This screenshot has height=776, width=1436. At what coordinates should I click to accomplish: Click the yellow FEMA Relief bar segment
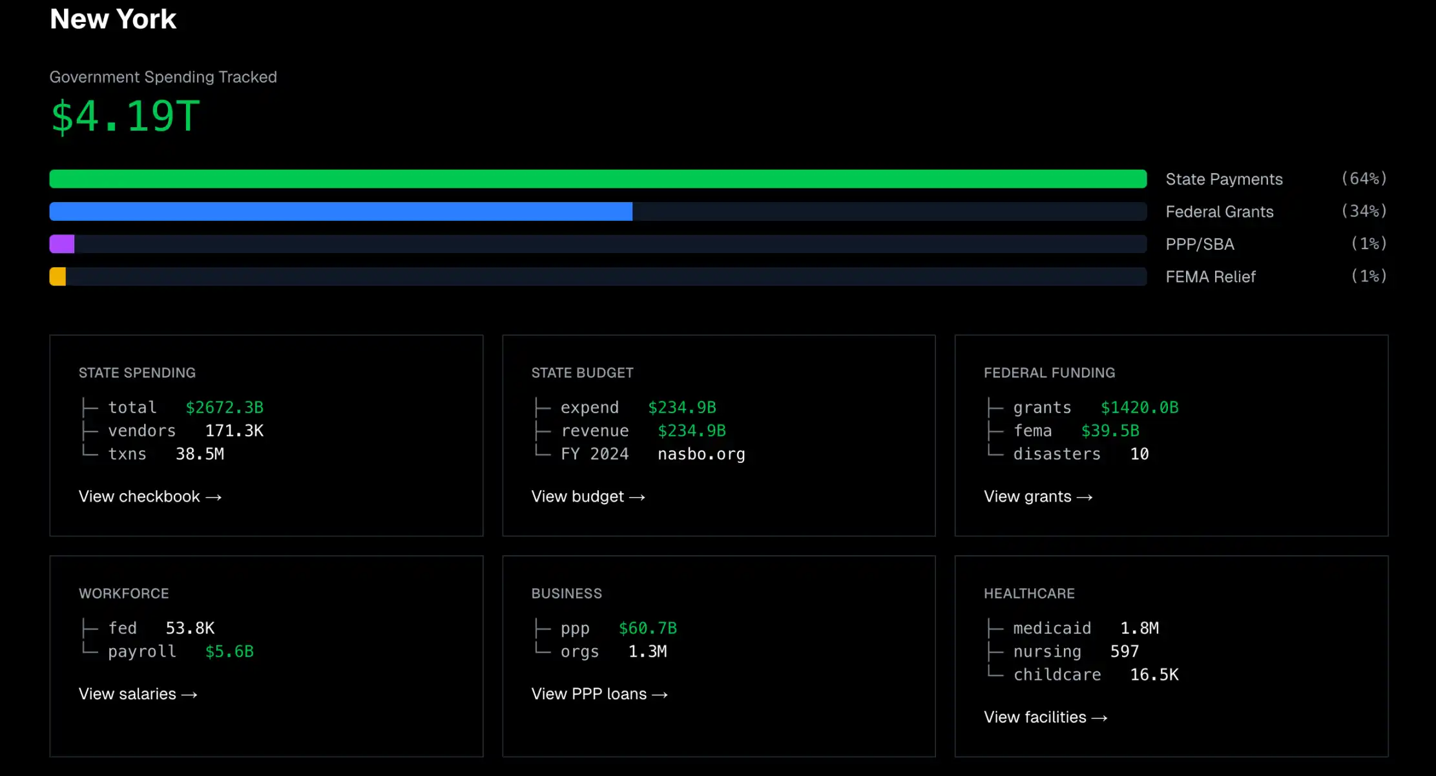[x=57, y=276]
